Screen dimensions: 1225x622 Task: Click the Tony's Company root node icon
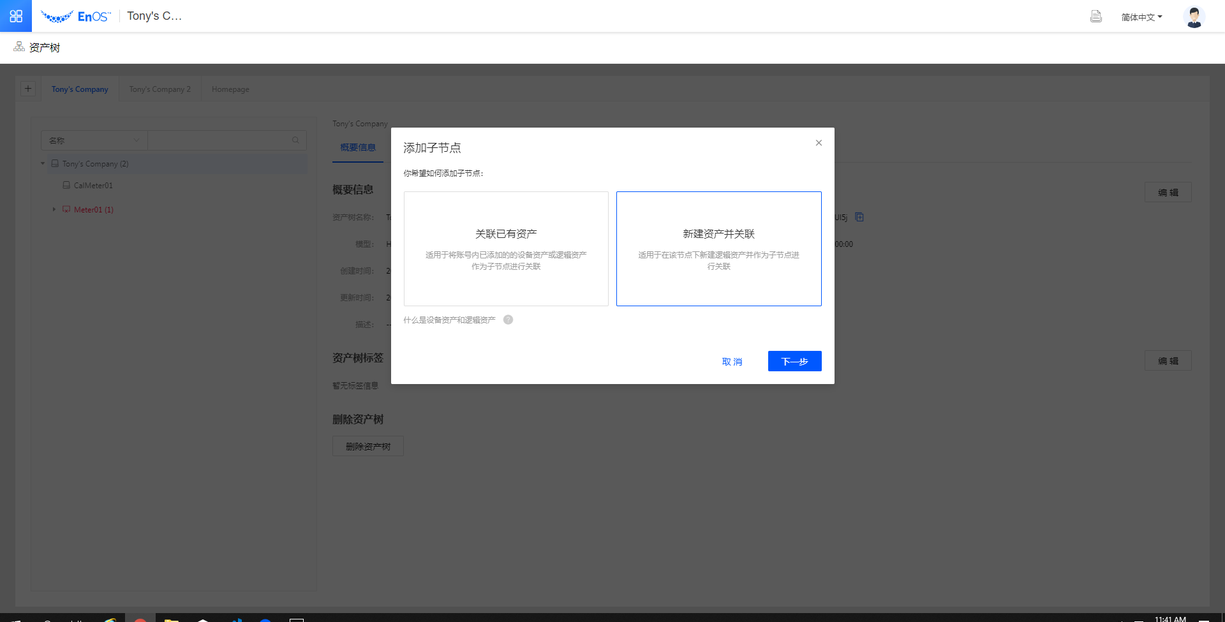point(55,163)
